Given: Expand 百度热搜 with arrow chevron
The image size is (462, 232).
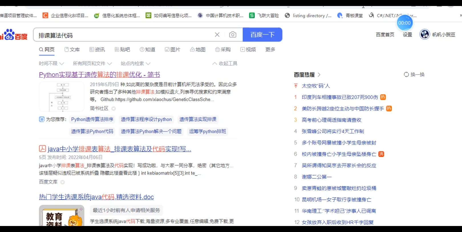Looking at the screenshot, I should pos(319,75).
